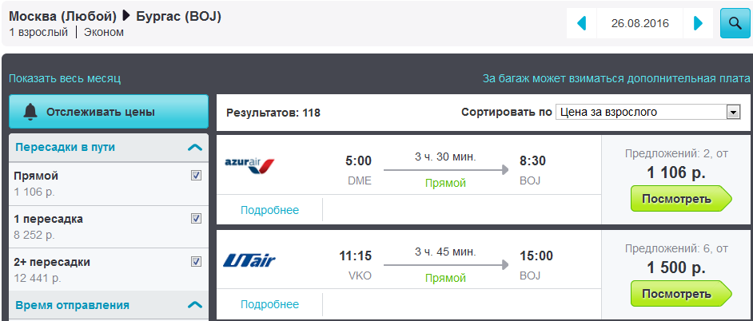Click the flight arrow for DME to BOJ
Viewport: 753px width, 321px height.
pos(446,169)
